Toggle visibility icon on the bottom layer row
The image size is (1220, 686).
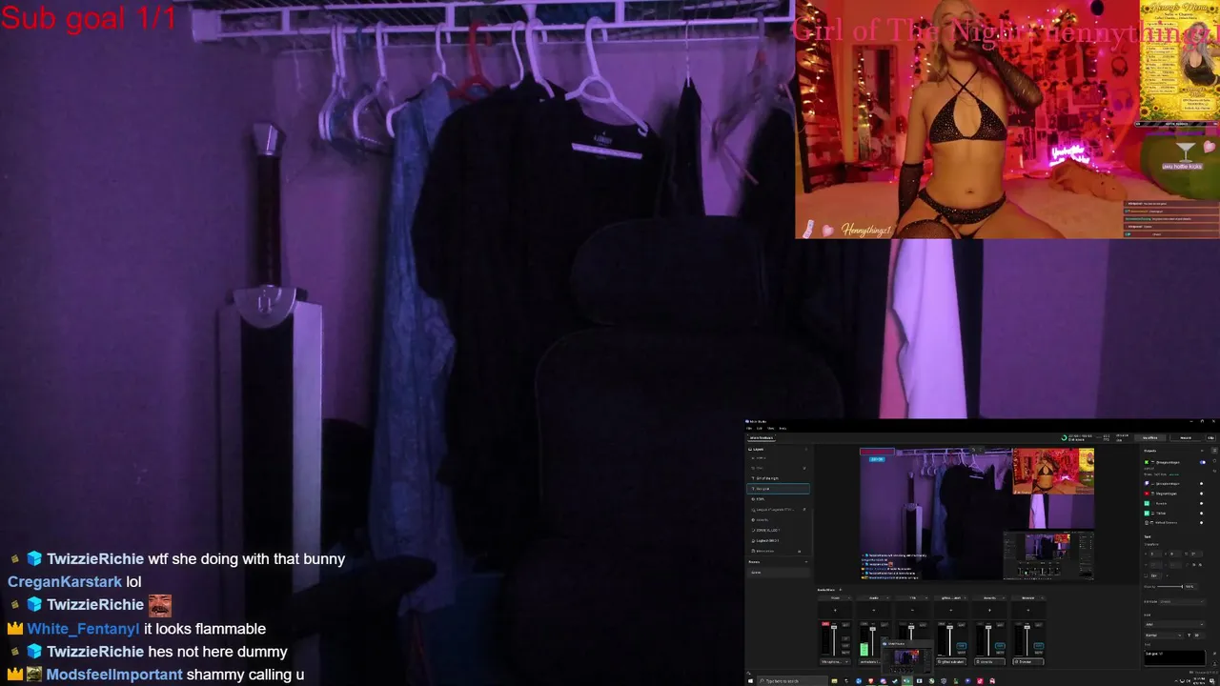799,552
